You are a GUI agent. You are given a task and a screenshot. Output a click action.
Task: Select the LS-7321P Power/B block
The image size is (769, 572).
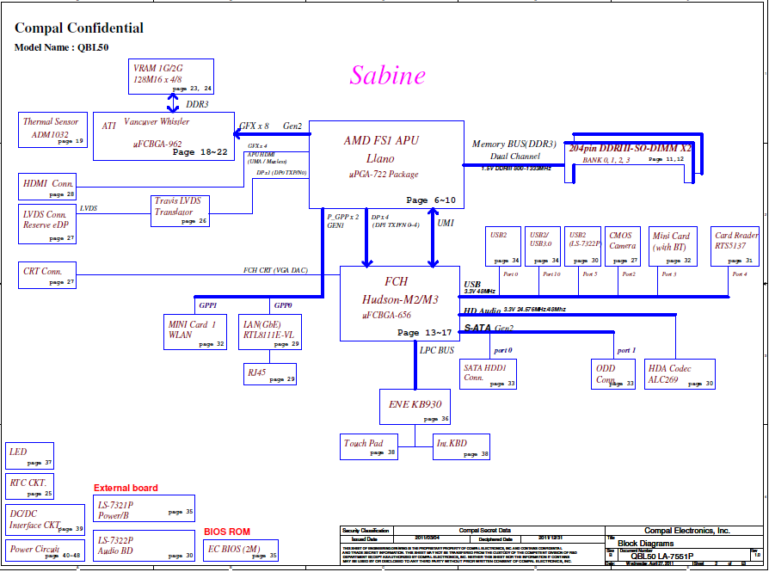coord(144,508)
